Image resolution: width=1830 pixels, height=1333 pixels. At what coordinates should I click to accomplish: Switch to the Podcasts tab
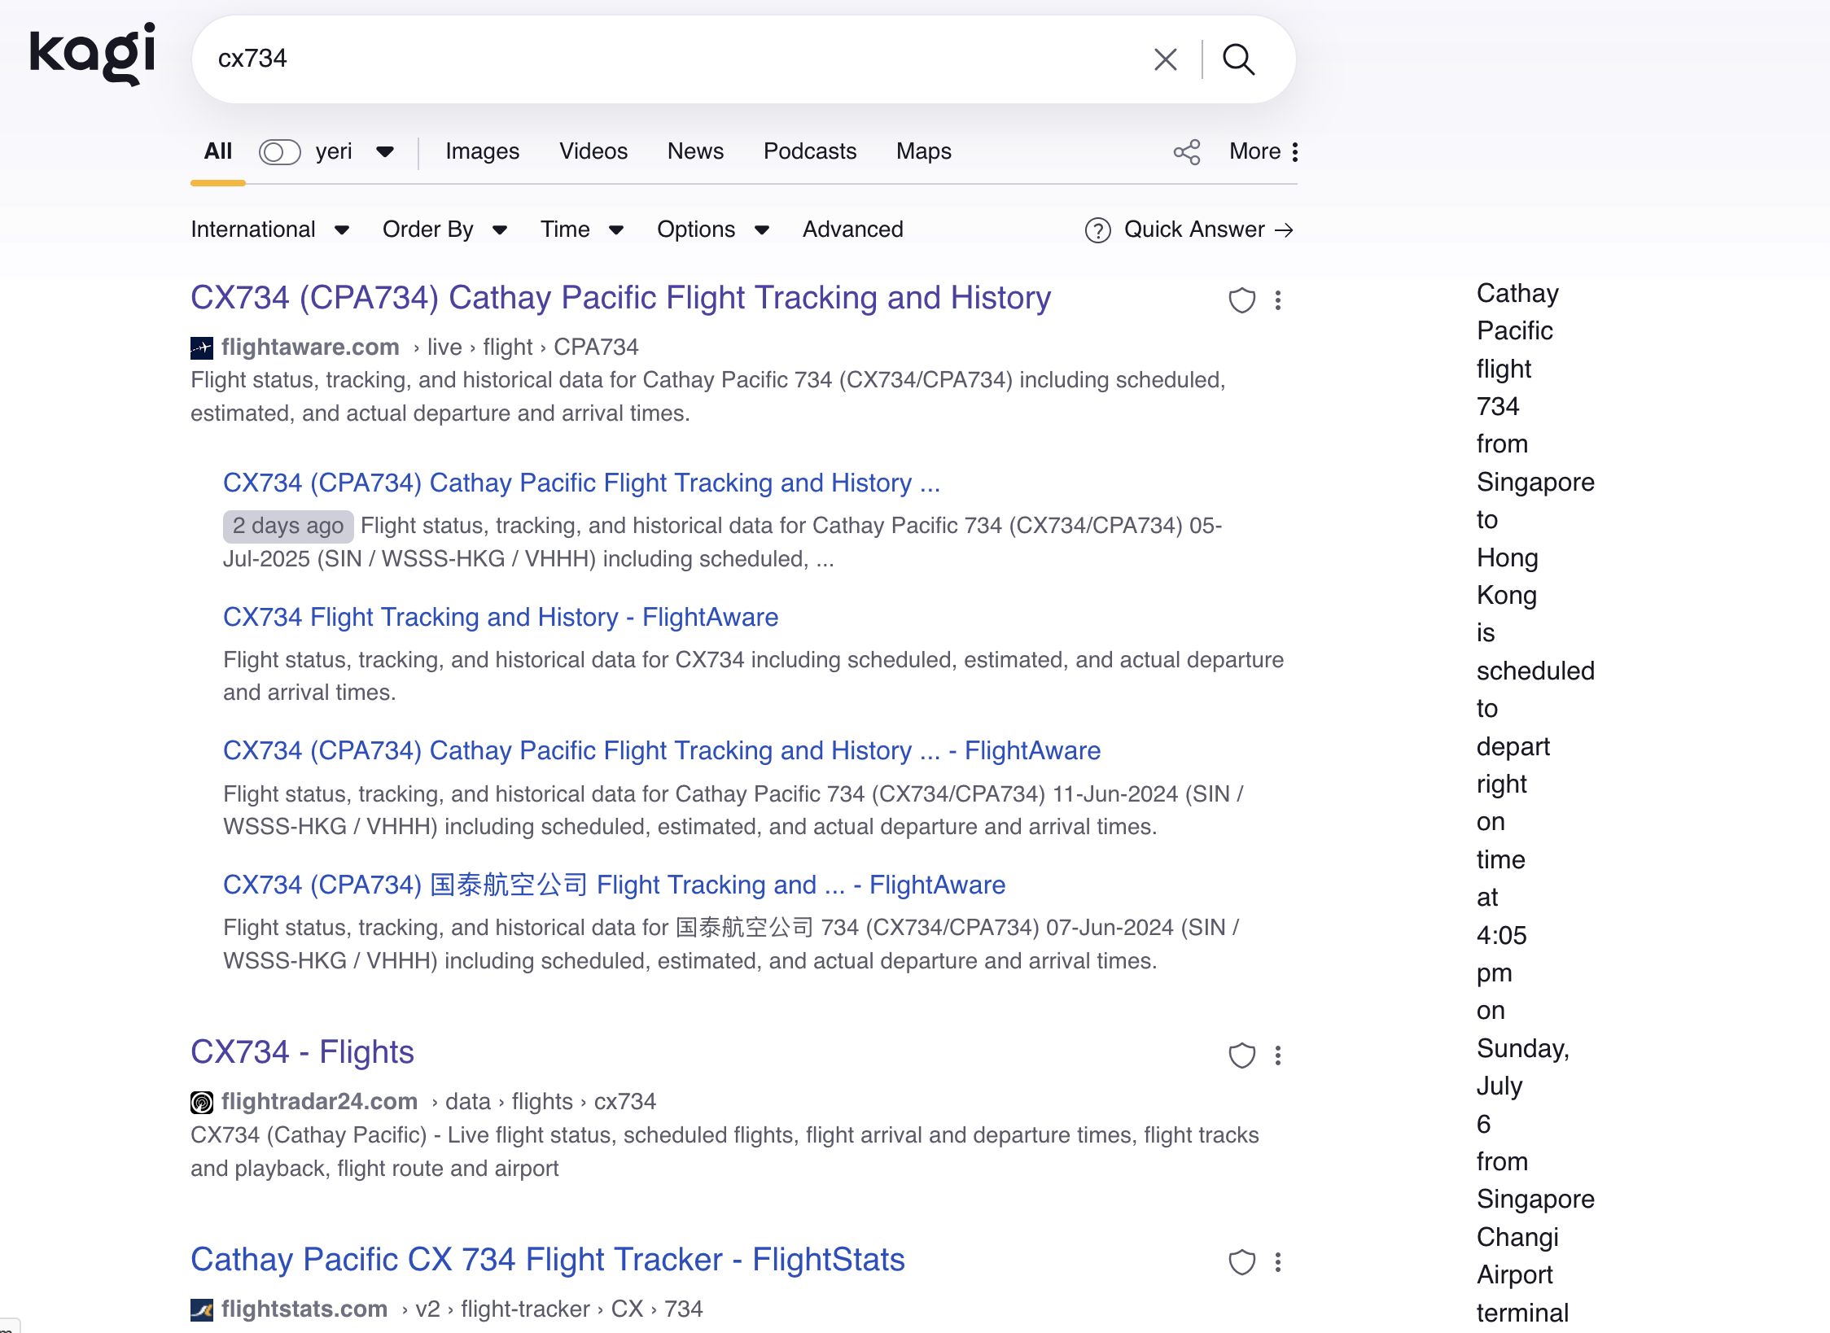tap(809, 151)
